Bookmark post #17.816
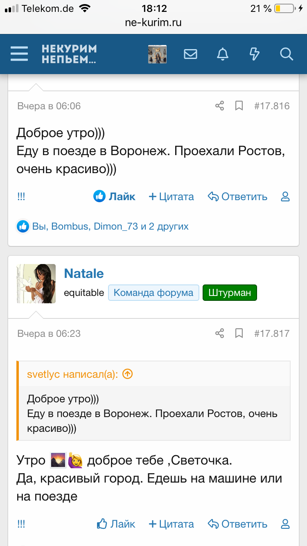307x546 pixels. click(x=239, y=106)
